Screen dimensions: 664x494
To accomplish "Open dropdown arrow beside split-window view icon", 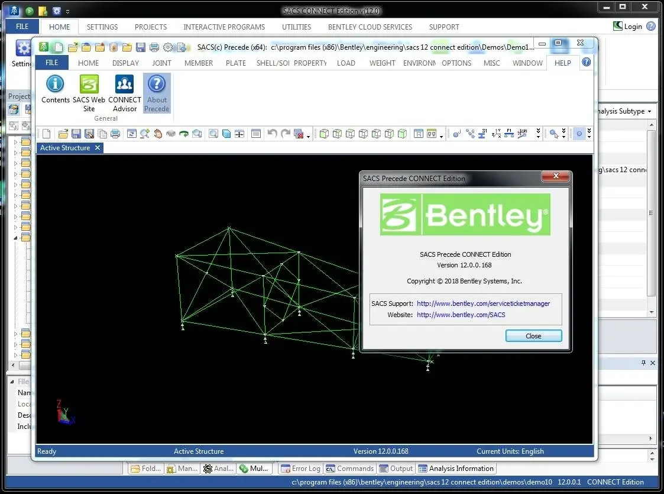I will point(442,136).
